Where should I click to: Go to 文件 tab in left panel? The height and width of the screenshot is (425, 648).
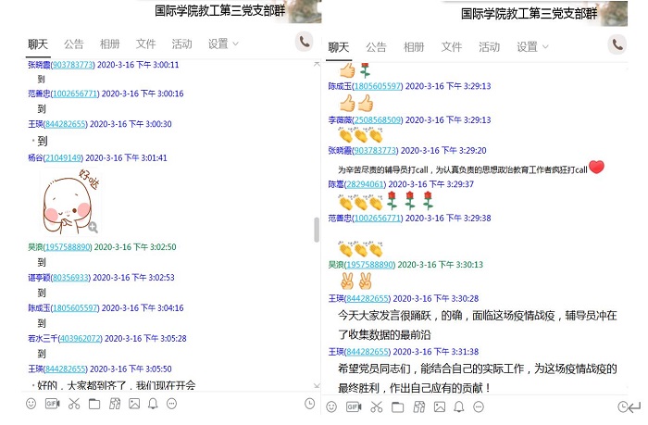(146, 44)
